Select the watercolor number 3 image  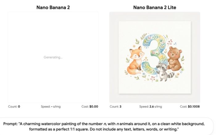[155, 57]
